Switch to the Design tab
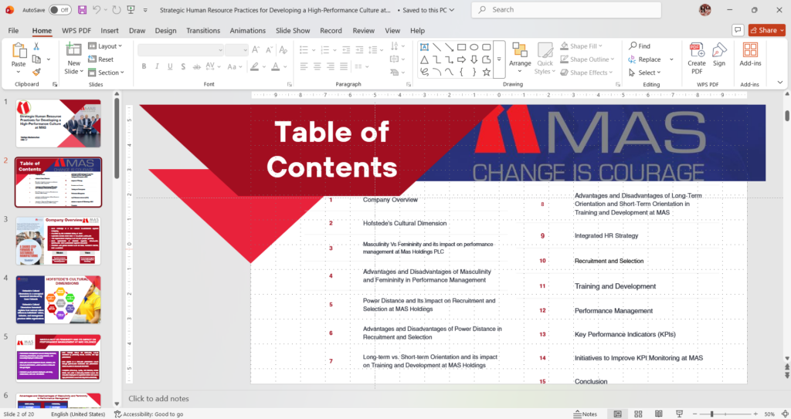 point(165,30)
